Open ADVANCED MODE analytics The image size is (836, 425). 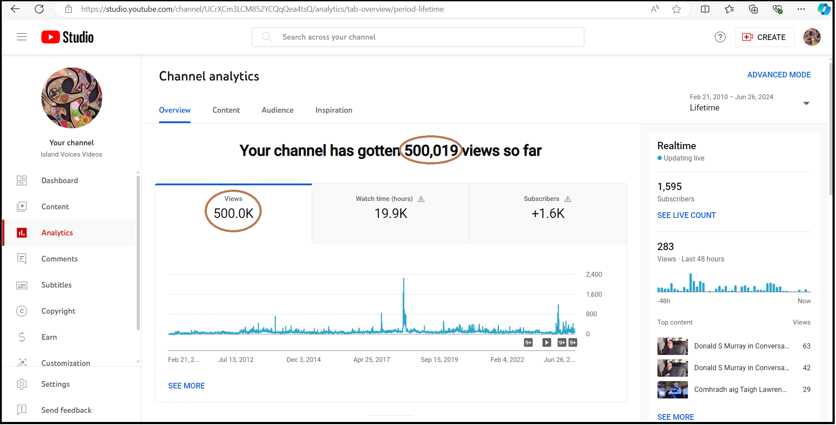[x=779, y=75]
